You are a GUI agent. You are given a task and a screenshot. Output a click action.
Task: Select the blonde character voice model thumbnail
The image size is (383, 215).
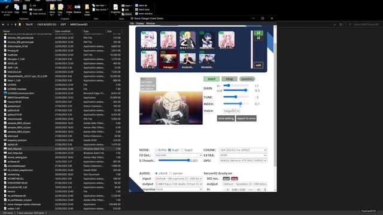[x=187, y=40]
